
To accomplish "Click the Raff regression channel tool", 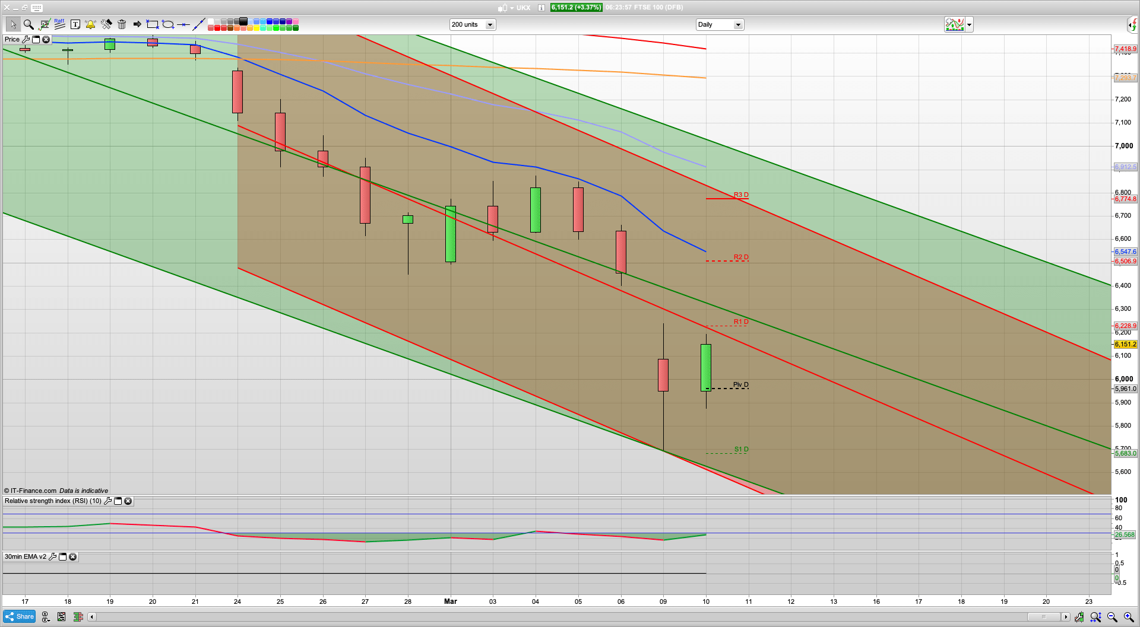I will [59, 24].
